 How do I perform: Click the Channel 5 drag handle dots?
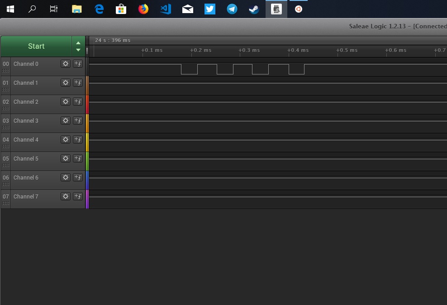[x=6, y=166]
